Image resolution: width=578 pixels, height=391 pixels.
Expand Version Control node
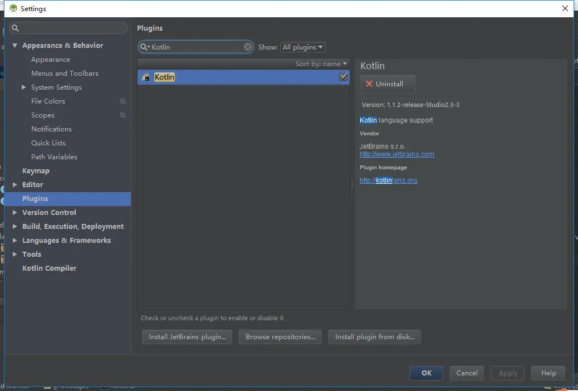pyautogui.click(x=14, y=212)
